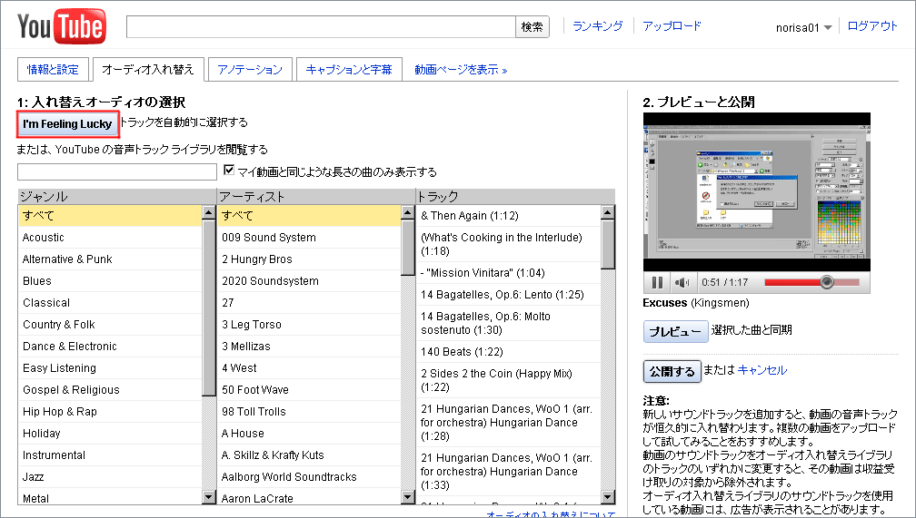Toggle similar-length songs checkbox
Viewport: 916px width, 518px height.
click(x=230, y=171)
